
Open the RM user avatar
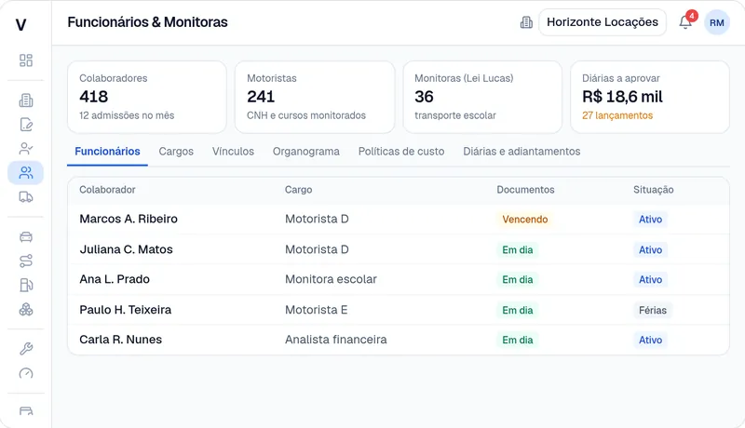point(716,22)
